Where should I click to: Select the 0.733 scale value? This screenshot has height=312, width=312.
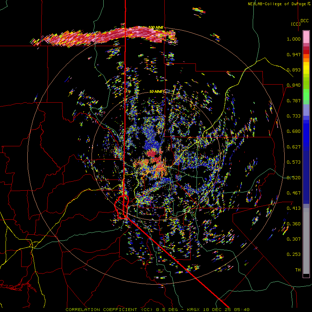coord(294,116)
